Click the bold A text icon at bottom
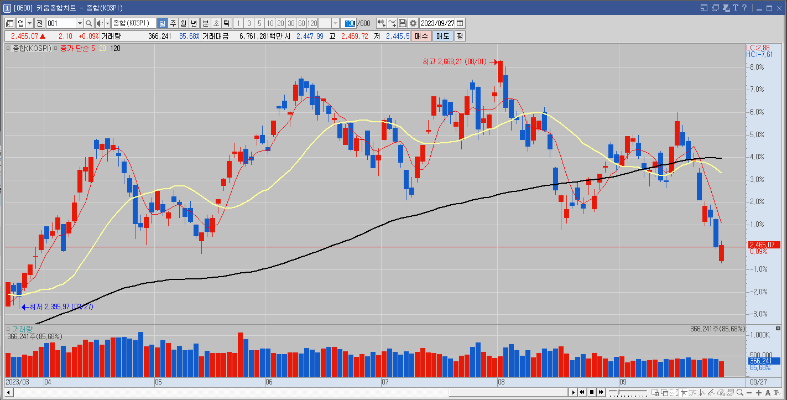The image size is (787, 400). [768, 392]
